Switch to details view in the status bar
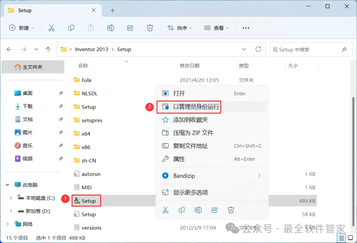The height and width of the screenshot is (243, 357). pos(341,238)
